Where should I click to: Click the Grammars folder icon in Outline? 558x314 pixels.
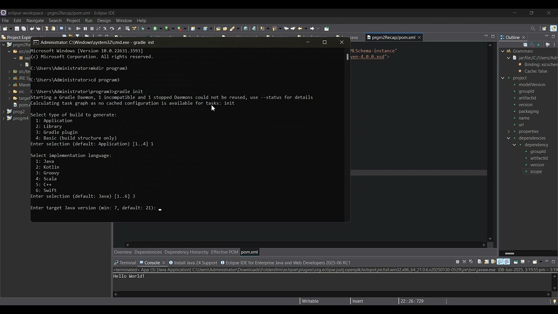click(509, 51)
